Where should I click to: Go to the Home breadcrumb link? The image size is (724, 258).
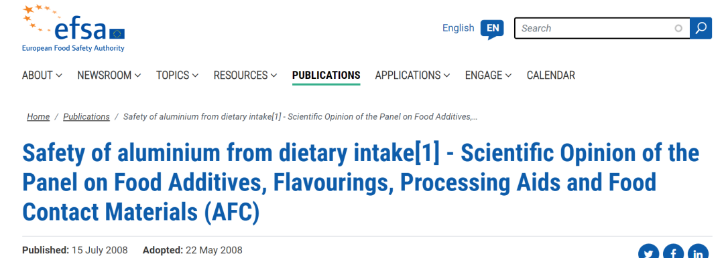(x=38, y=116)
